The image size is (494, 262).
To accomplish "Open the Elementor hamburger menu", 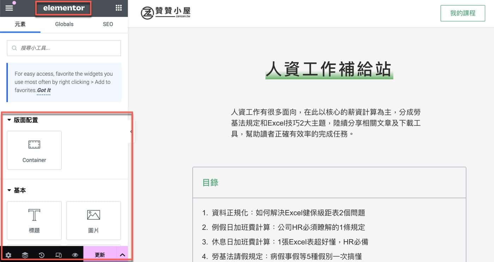I will [9, 8].
